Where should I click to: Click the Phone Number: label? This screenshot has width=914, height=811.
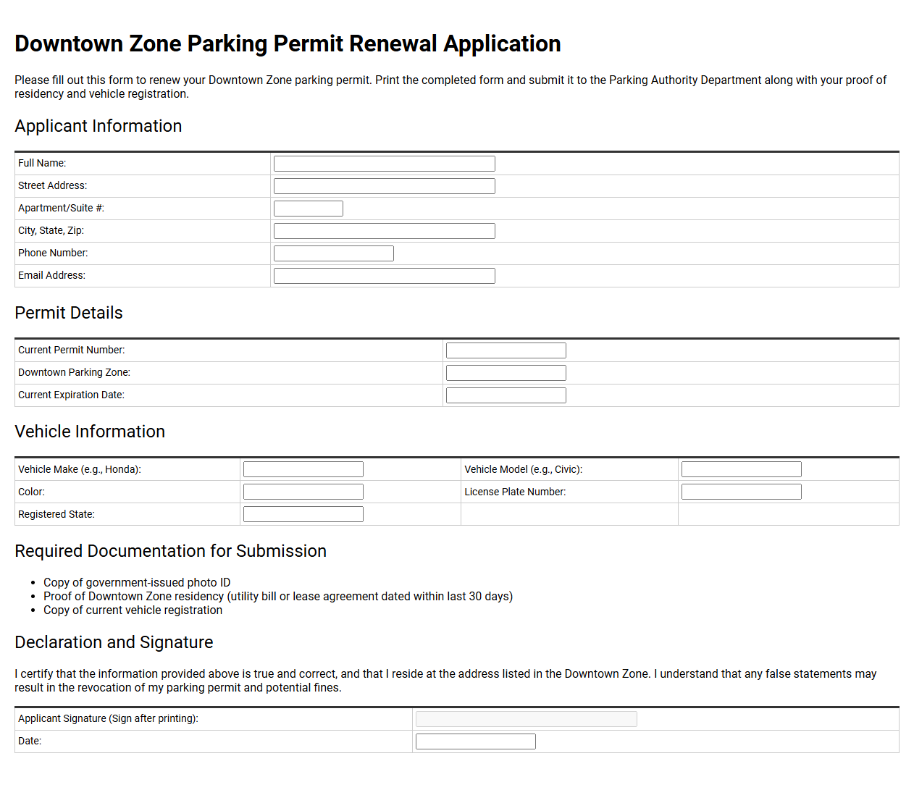pyautogui.click(x=54, y=253)
